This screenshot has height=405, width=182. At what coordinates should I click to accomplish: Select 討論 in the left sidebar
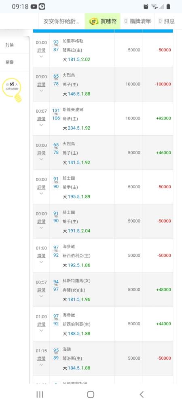pos(10,45)
